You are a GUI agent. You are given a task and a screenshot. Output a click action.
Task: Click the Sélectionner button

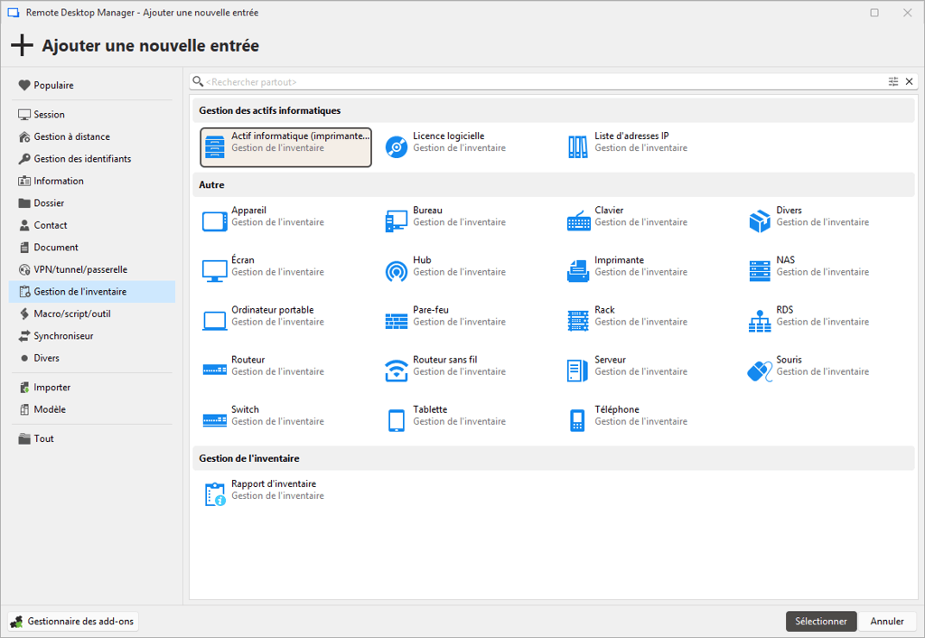coord(820,621)
